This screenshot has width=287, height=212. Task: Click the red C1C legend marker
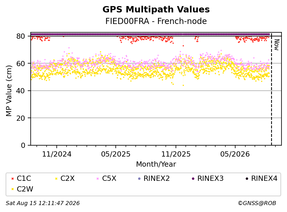point(12,178)
